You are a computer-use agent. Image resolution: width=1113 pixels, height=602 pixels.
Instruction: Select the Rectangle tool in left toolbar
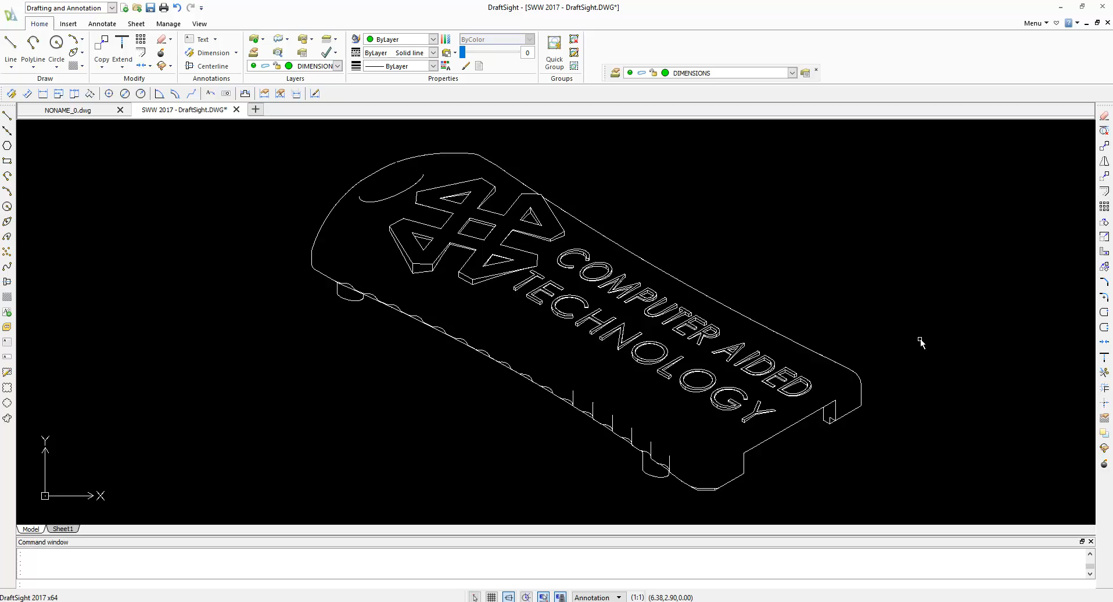point(7,161)
